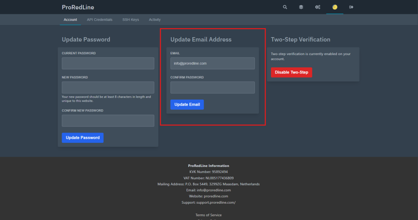Switch to the Account tab
Screen dimensions: 418x220
[x=70, y=20]
